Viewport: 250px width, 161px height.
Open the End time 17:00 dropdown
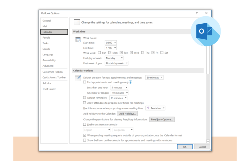(111, 48)
